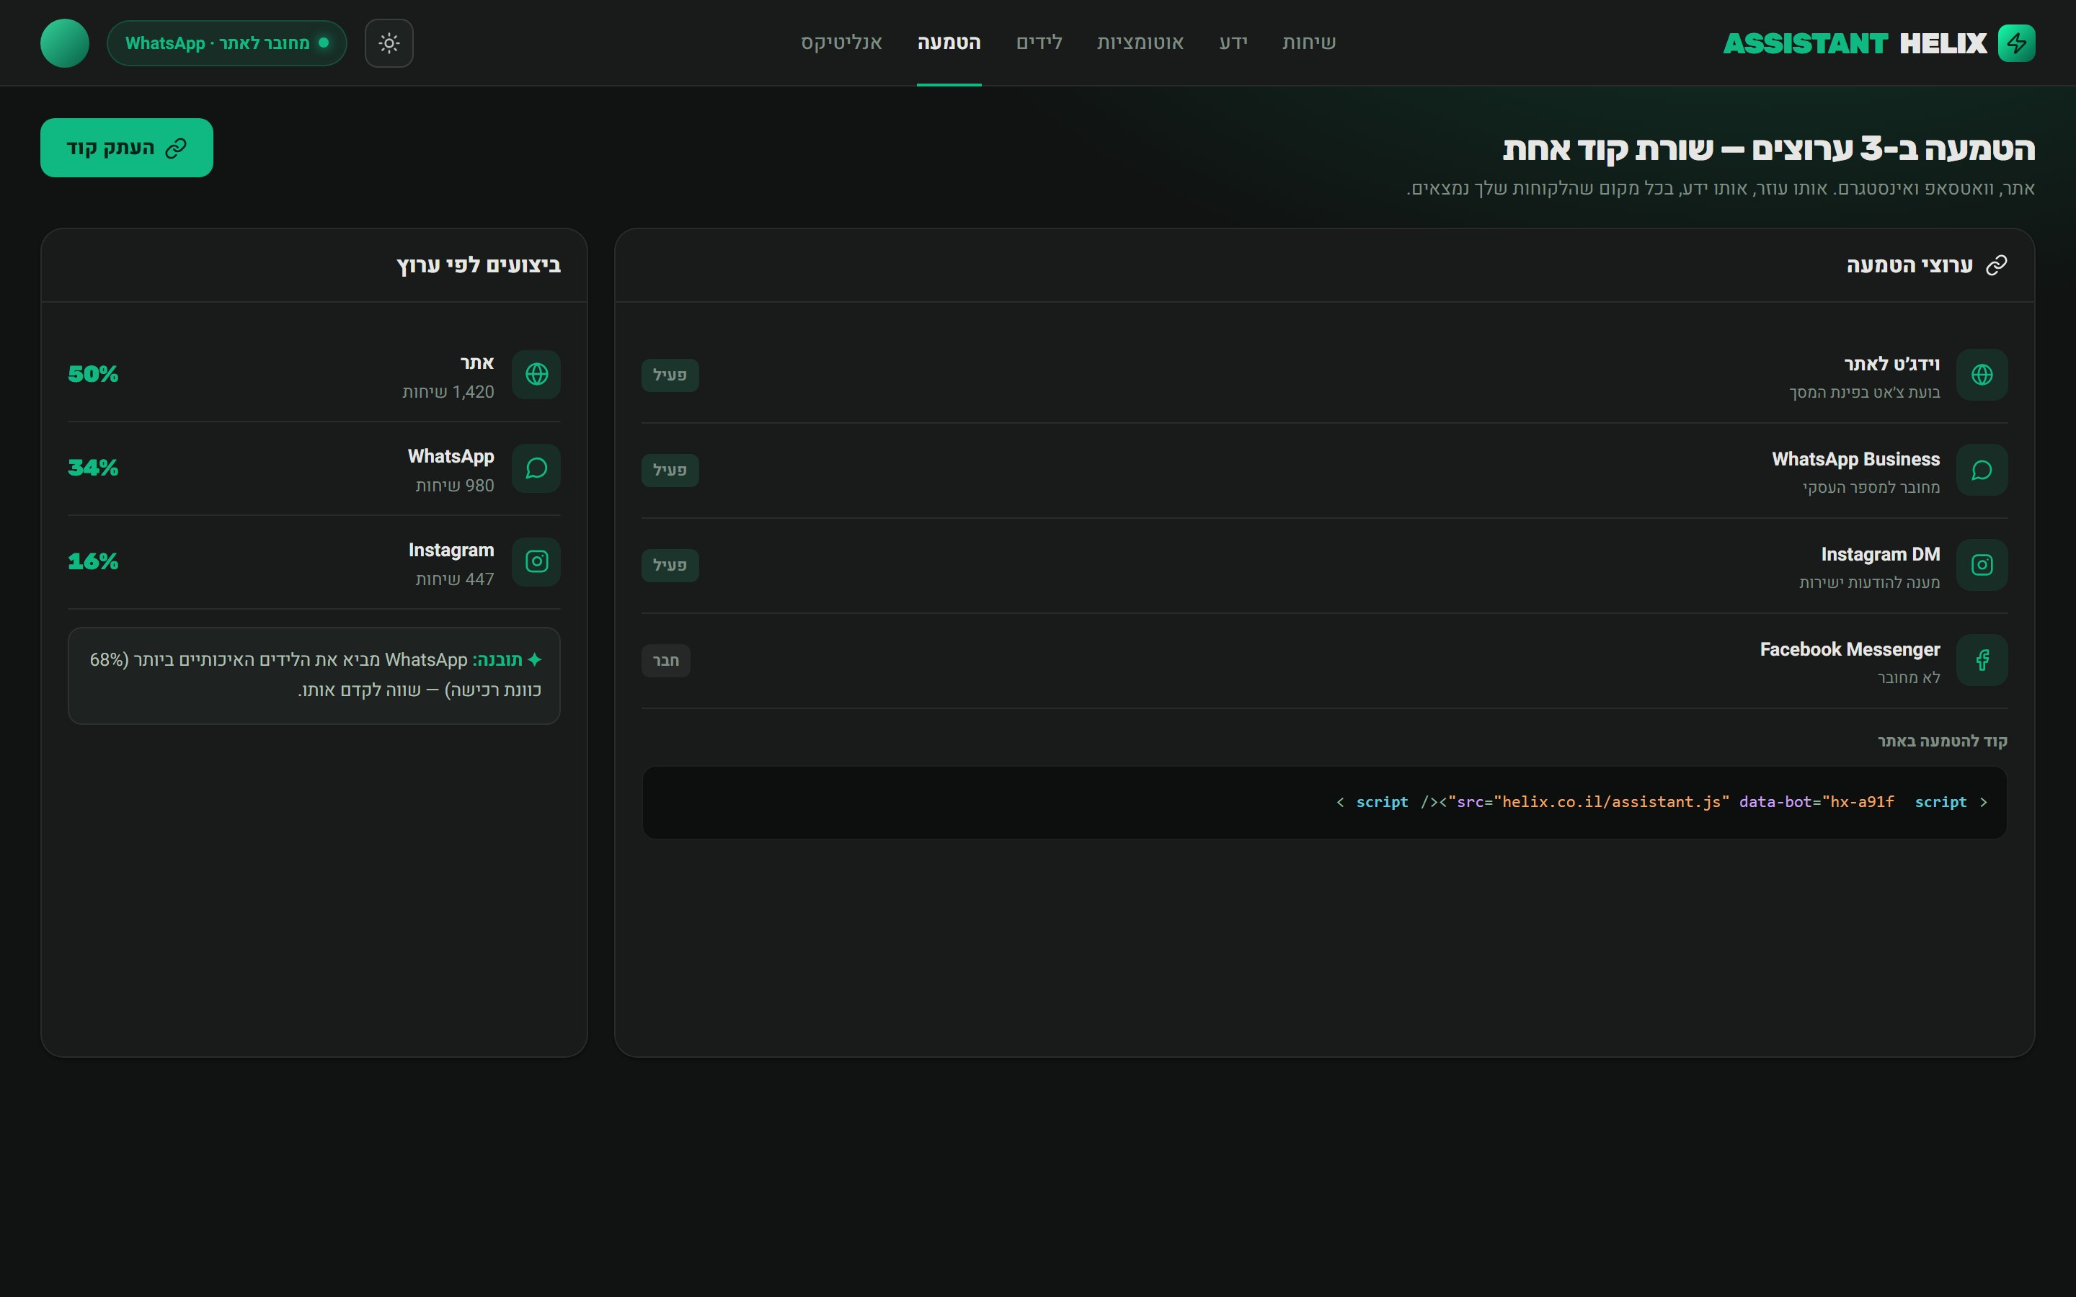
Task: Click the פעיל badge for WhatsApp Business
Action: click(670, 470)
